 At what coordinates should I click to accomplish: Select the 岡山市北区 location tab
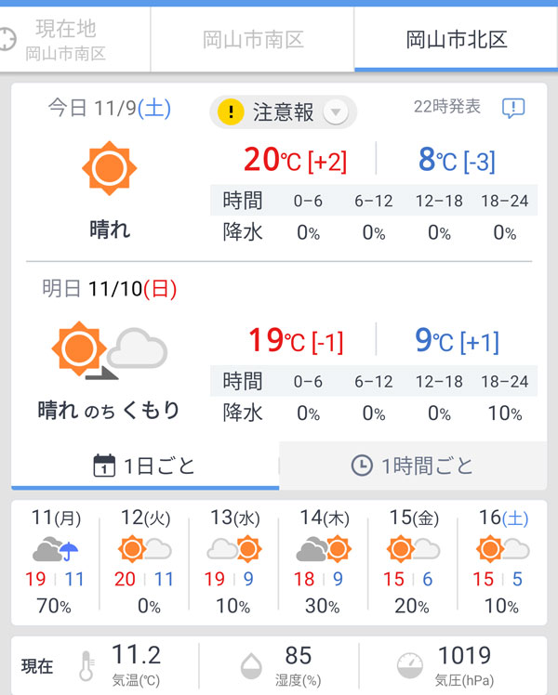(456, 40)
